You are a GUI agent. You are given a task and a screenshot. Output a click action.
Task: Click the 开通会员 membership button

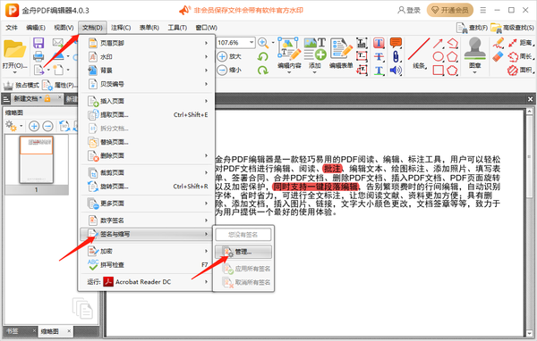tap(450, 10)
